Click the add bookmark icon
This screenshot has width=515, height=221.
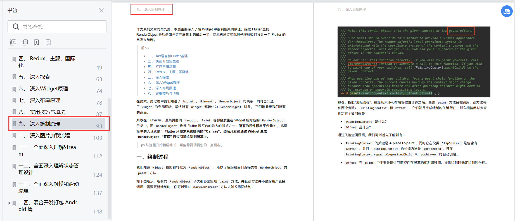36,42
